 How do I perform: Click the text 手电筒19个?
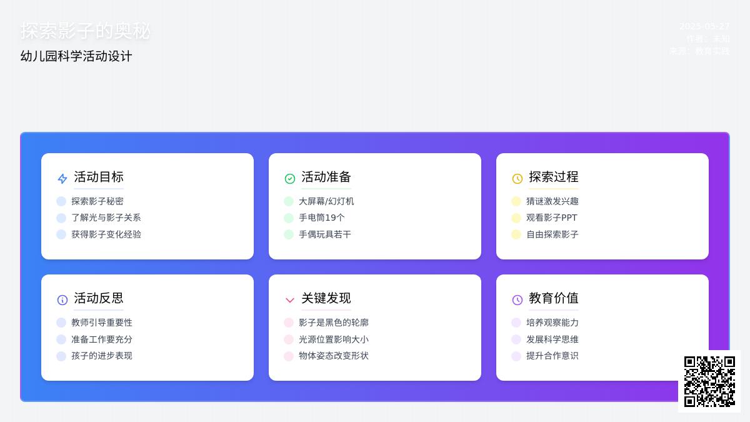[x=322, y=218]
